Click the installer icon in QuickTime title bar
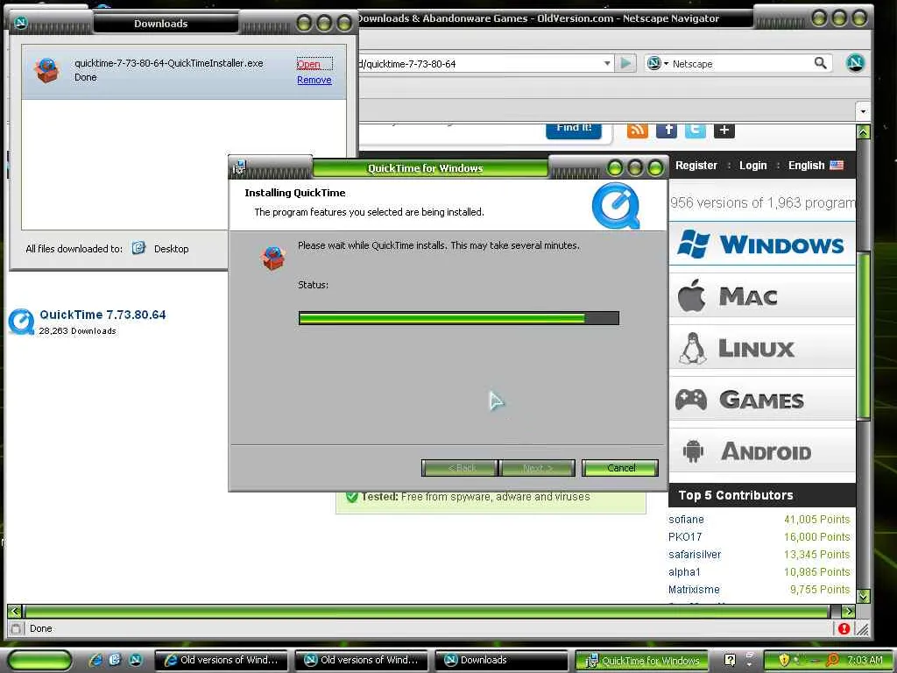Screen dimensions: 897x673 238,167
